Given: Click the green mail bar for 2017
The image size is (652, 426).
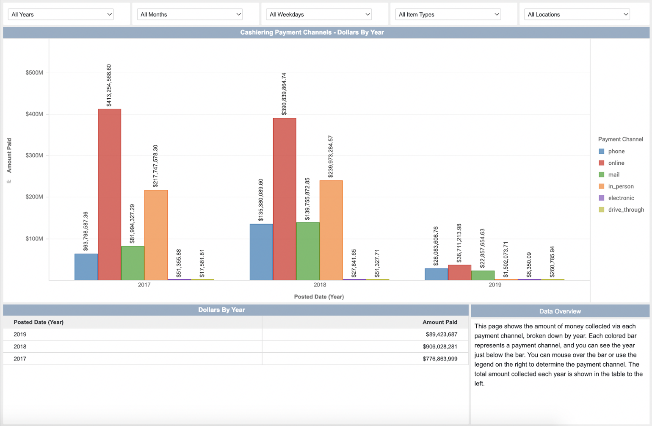Looking at the screenshot, I should pos(133,263).
